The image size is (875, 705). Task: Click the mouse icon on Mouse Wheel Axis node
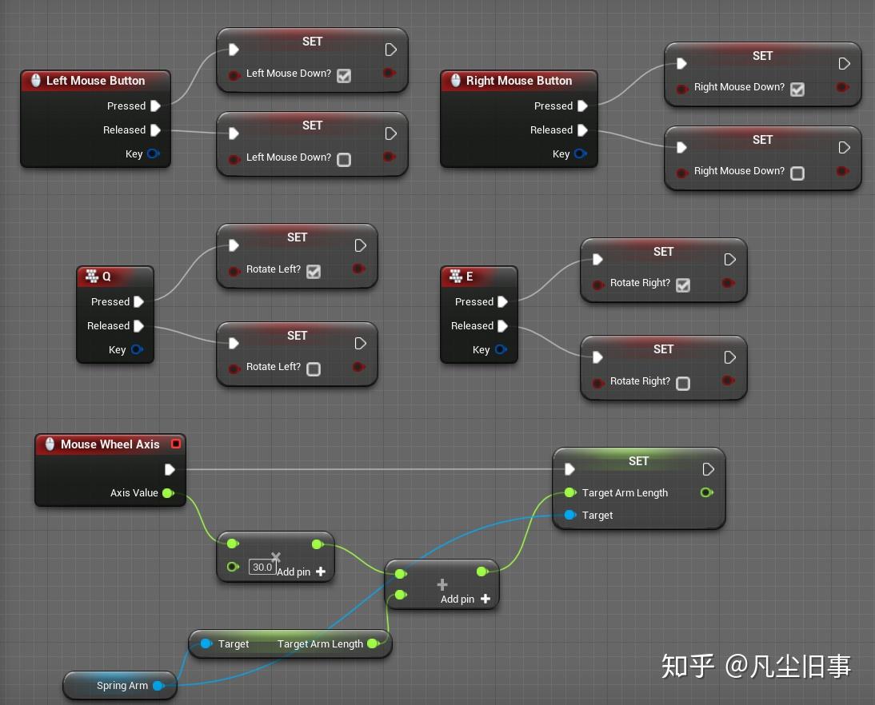point(50,444)
